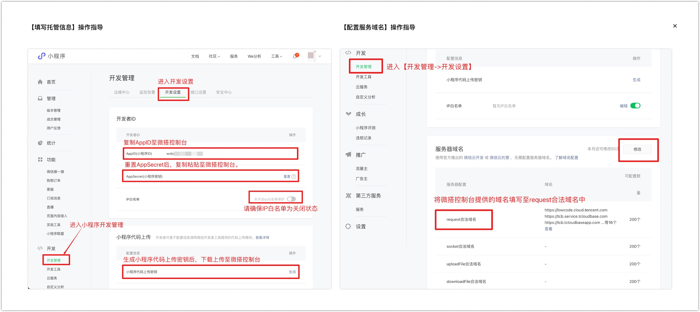Click the socket合法域名 row label
The height and width of the screenshot is (312, 700).
460,246
